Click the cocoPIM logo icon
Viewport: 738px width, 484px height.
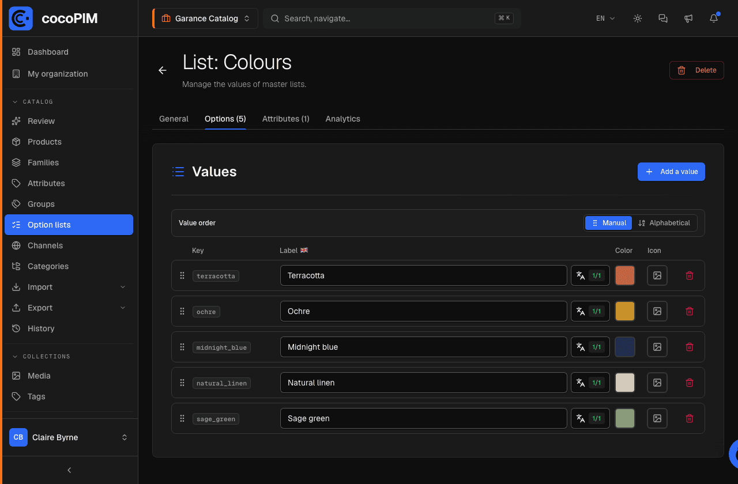tap(21, 18)
